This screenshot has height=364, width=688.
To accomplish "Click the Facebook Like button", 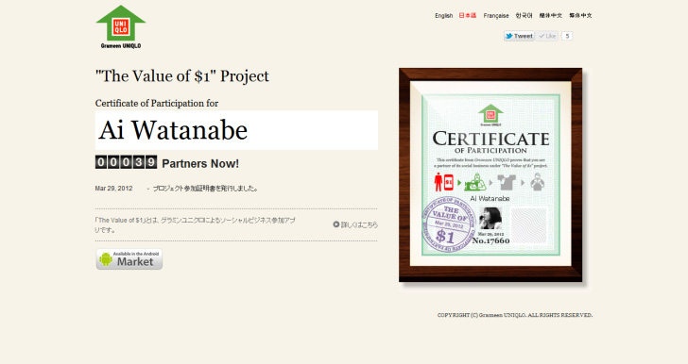I will (x=546, y=36).
